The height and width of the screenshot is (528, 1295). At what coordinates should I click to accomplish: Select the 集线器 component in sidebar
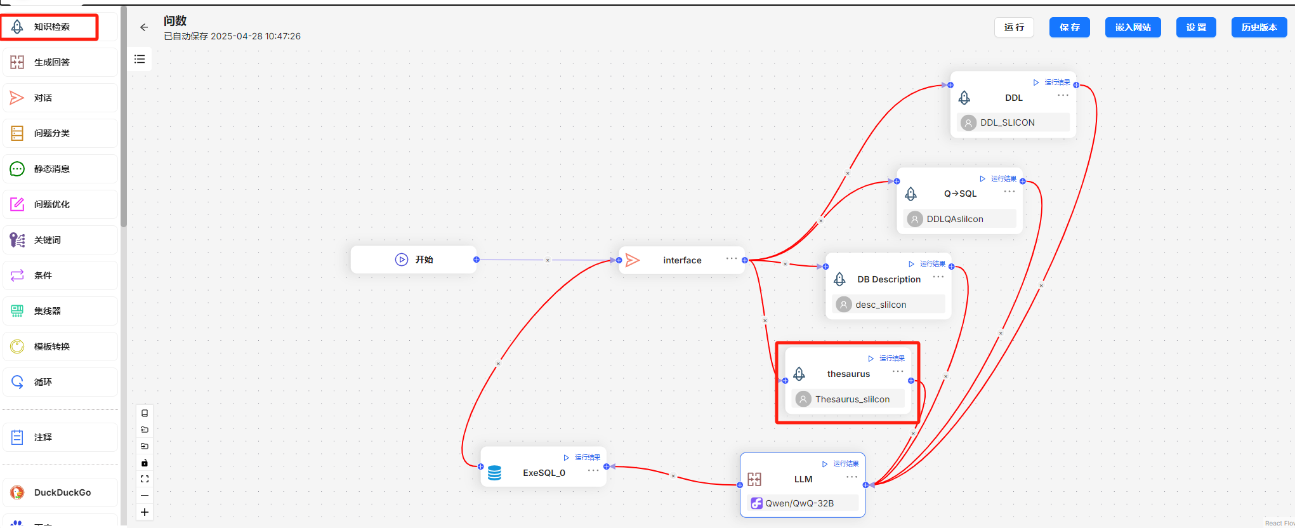coord(60,311)
